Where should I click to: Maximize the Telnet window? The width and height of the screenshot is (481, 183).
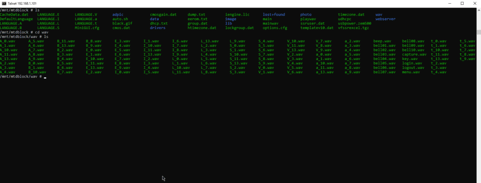[462, 3]
